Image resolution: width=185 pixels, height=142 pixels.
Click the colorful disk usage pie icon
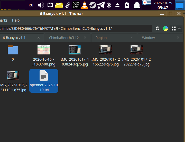165,29
